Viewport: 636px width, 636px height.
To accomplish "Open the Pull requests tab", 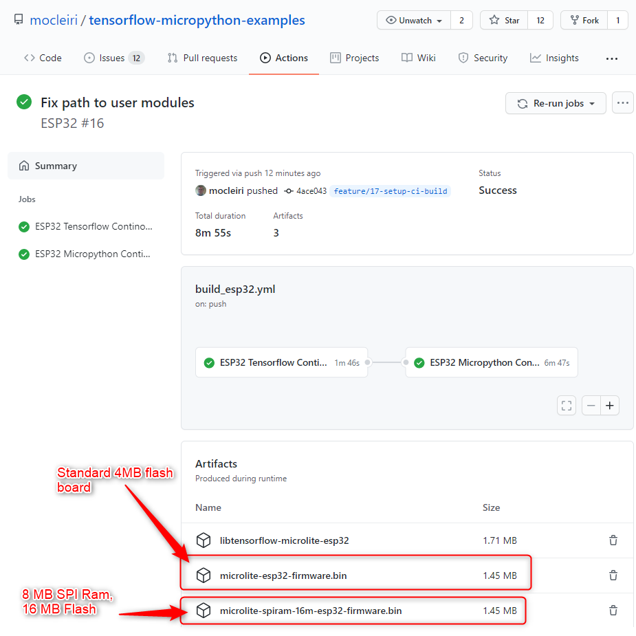I will click(202, 58).
